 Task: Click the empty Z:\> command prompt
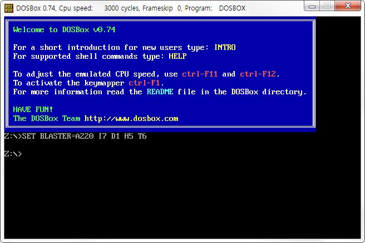coord(13,154)
